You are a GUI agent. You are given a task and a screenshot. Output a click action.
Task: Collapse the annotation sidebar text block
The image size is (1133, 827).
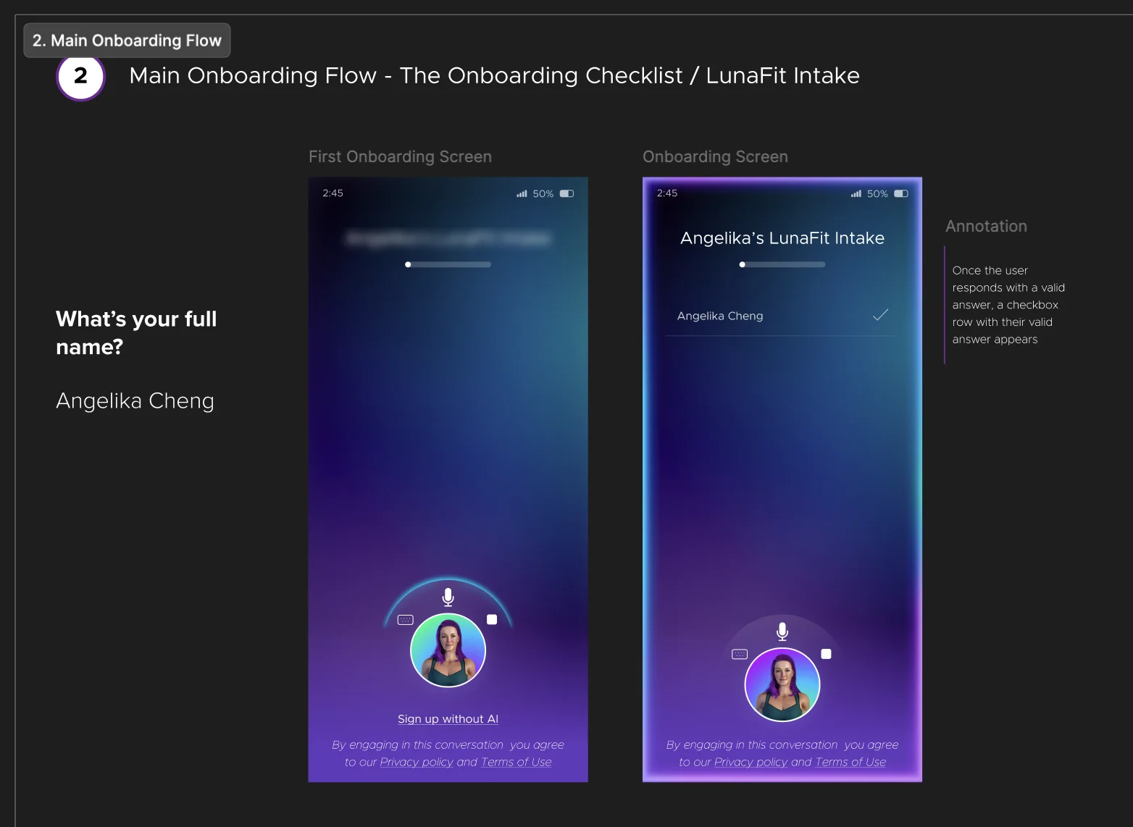click(1008, 304)
